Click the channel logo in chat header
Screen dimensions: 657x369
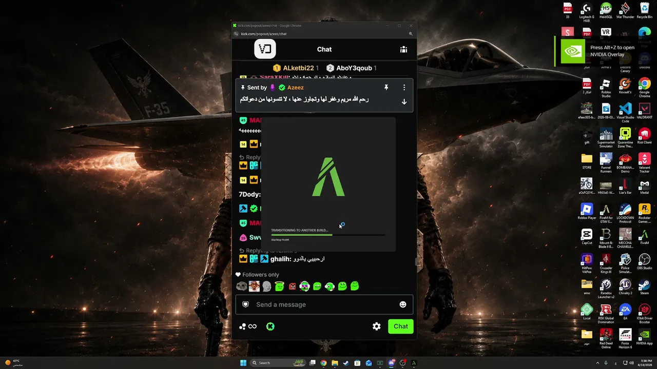265,49
